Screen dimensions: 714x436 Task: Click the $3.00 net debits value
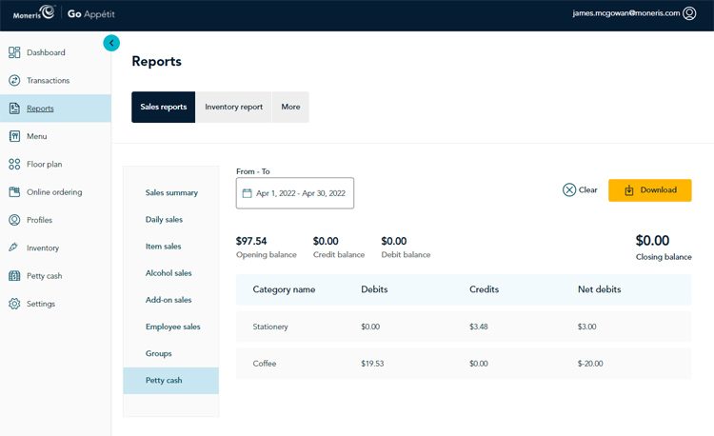tap(587, 327)
